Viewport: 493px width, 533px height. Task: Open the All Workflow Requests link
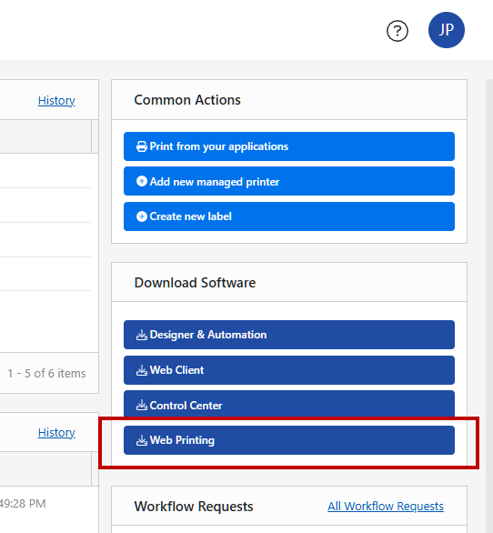[386, 506]
